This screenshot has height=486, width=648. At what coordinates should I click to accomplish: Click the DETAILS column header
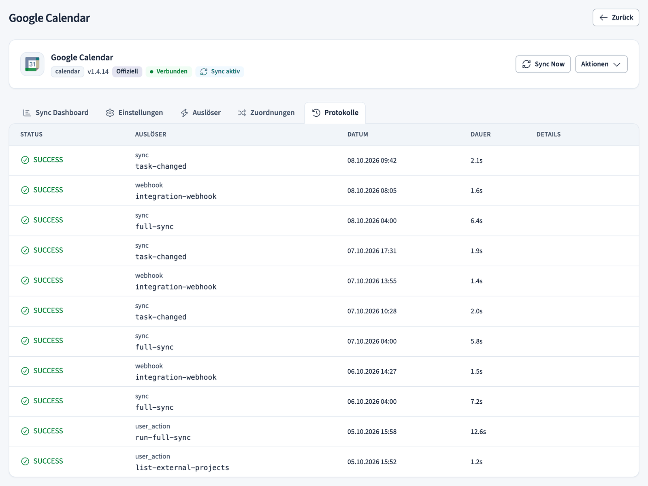[548, 135]
